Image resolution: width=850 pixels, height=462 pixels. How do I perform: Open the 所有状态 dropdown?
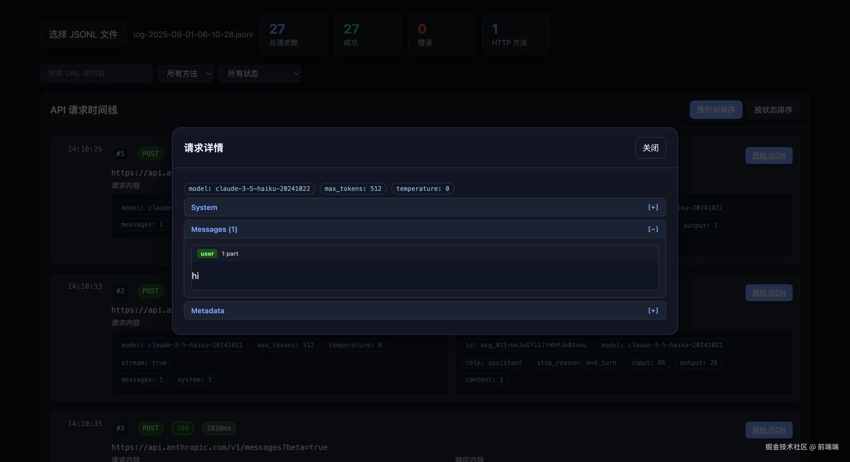click(260, 74)
